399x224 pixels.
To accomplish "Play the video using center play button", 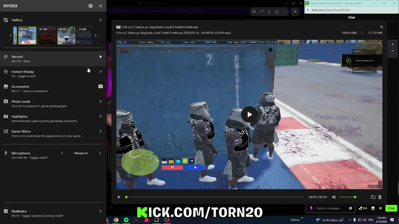I will (x=249, y=114).
